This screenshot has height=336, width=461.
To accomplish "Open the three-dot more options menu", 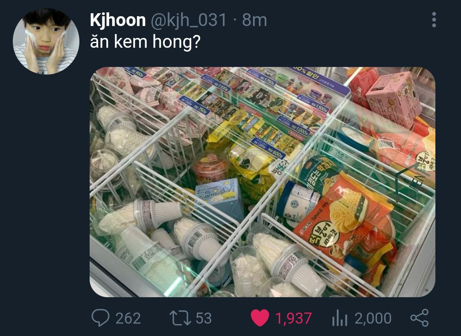I will click(434, 20).
